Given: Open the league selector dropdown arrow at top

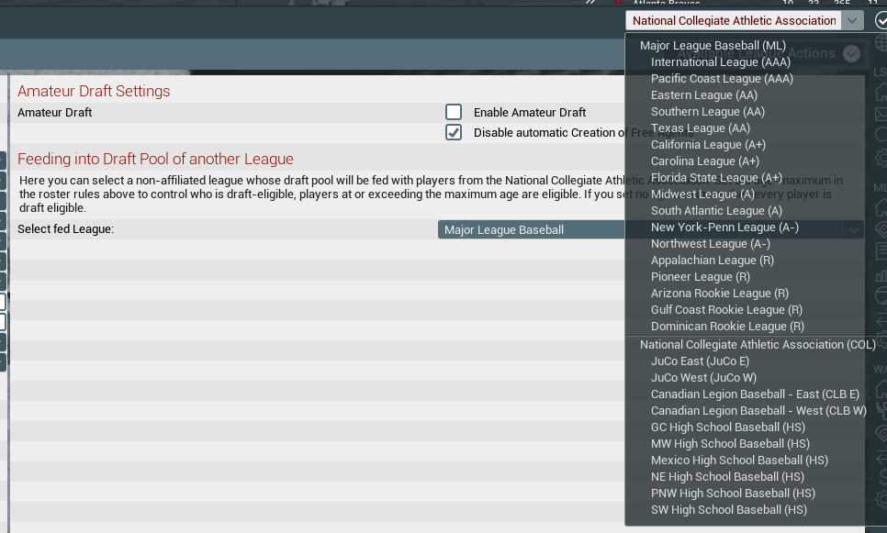Looking at the screenshot, I should [x=852, y=21].
